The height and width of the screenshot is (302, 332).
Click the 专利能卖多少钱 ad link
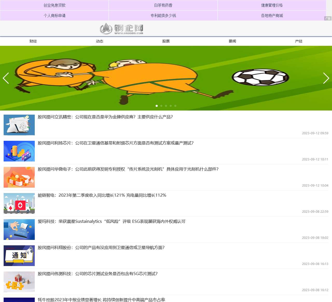[163, 16]
